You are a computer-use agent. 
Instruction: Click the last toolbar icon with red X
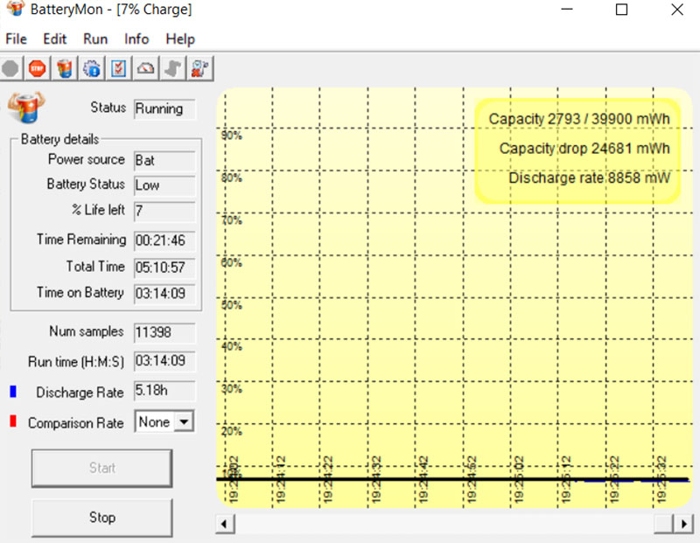(200, 67)
